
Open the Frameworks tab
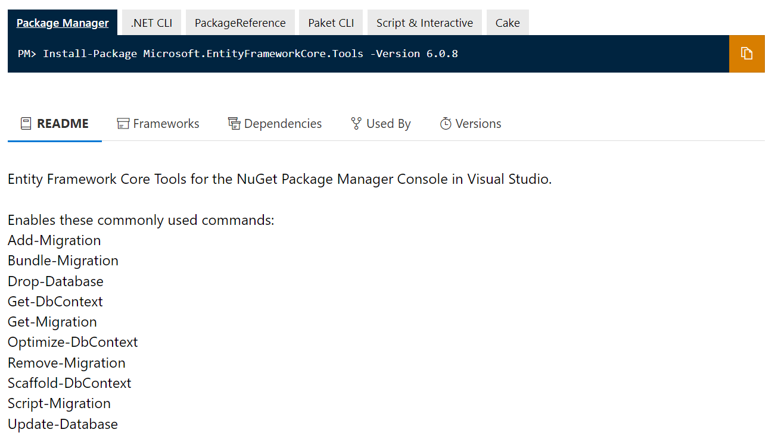(158, 124)
